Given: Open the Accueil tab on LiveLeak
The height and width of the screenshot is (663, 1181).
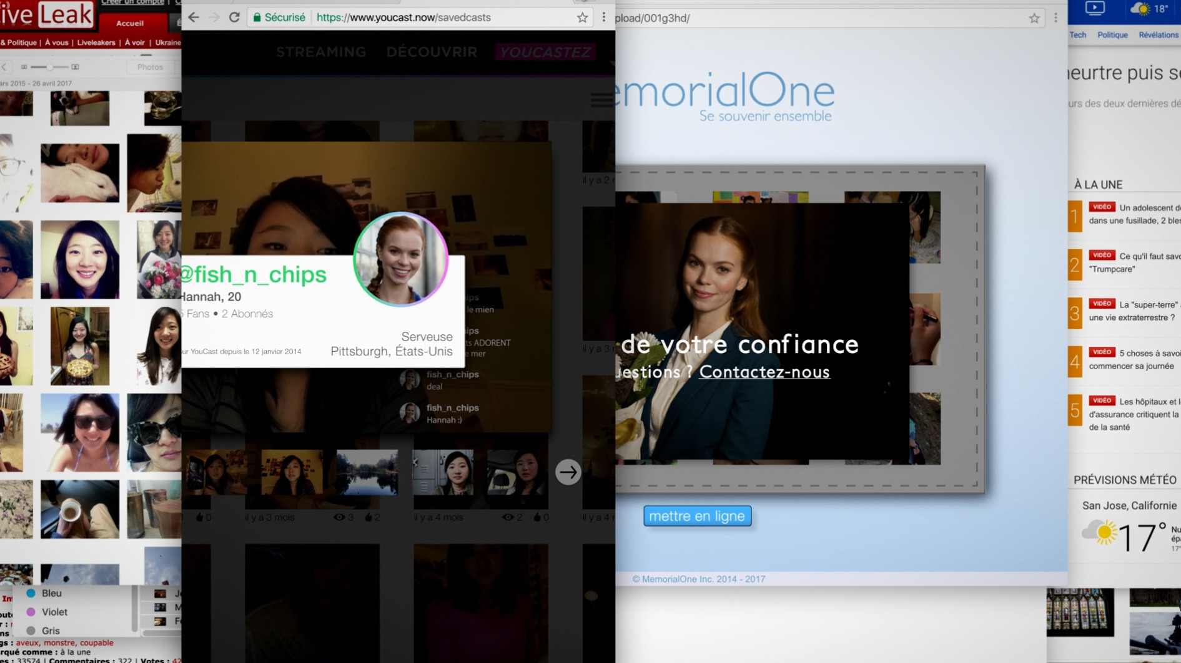Looking at the screenshot, I should pyautogui.click(x=130, y=23).
